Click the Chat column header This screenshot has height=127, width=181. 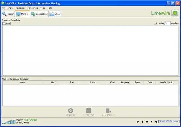pyautogui.click(x=112, y=82)
